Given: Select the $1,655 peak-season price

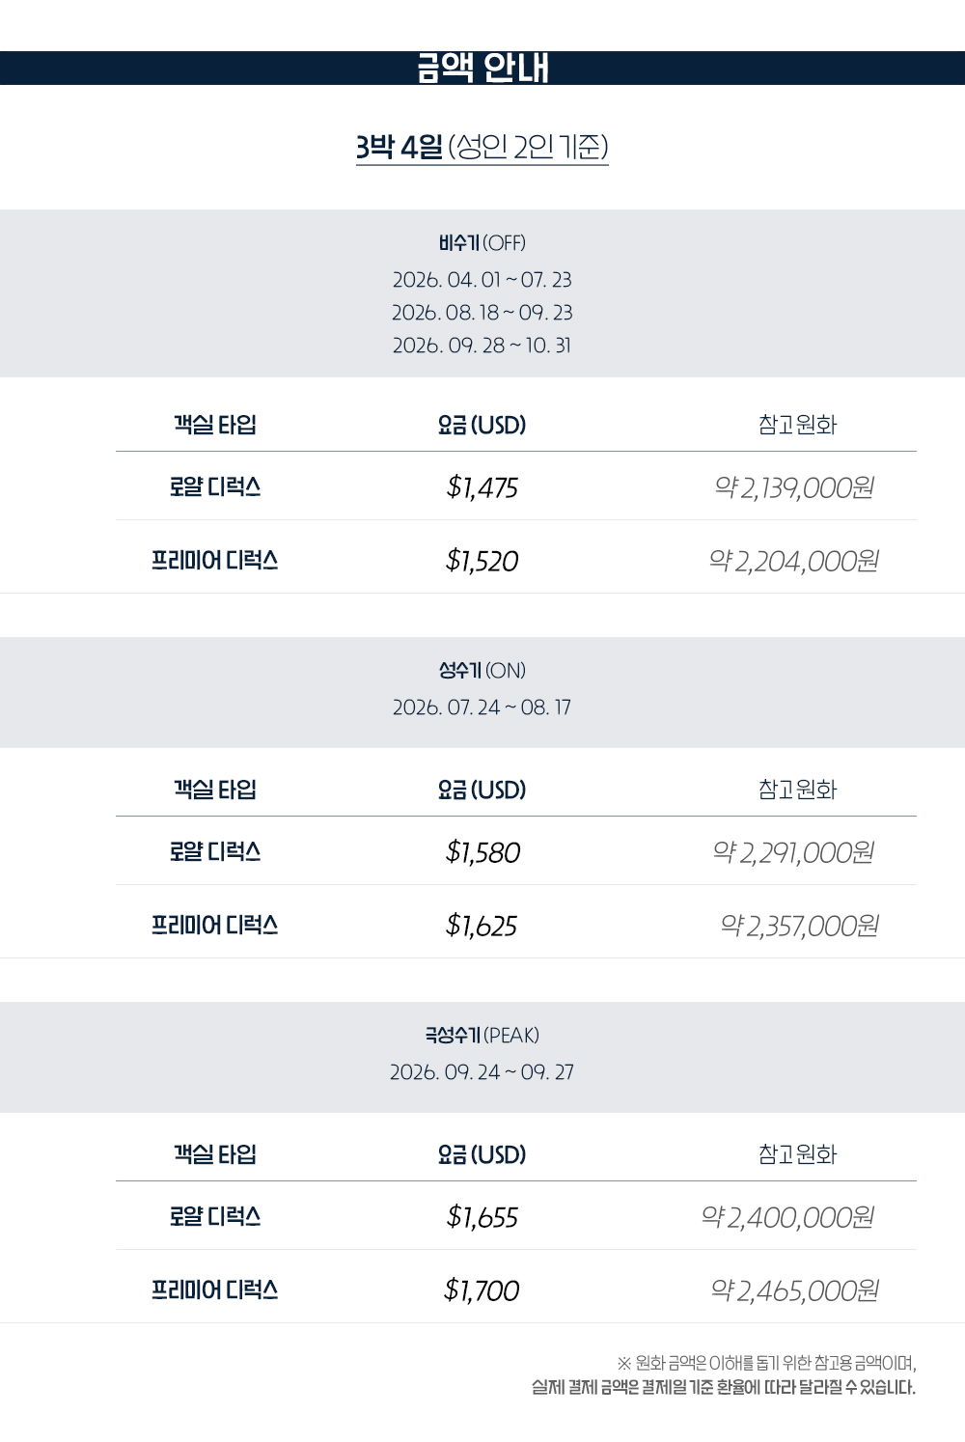Looking at the screenshot, I should [x=482, y=1217].
